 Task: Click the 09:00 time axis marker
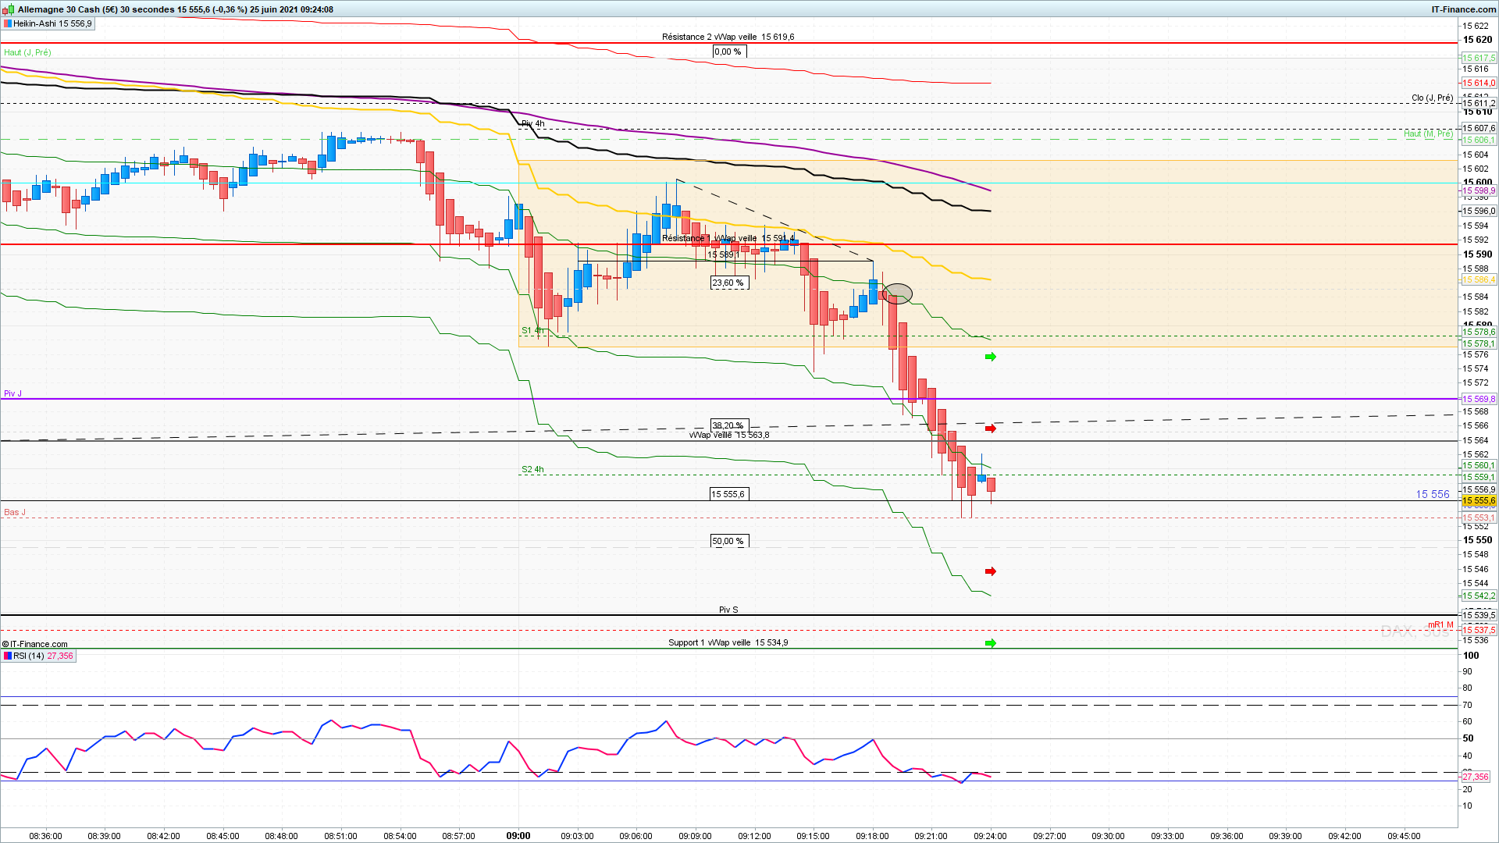(x=518, y=836)
